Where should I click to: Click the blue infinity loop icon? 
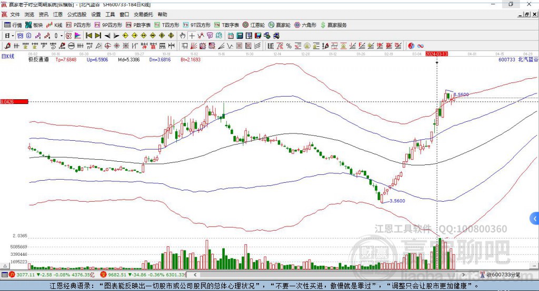click(421, 46)
